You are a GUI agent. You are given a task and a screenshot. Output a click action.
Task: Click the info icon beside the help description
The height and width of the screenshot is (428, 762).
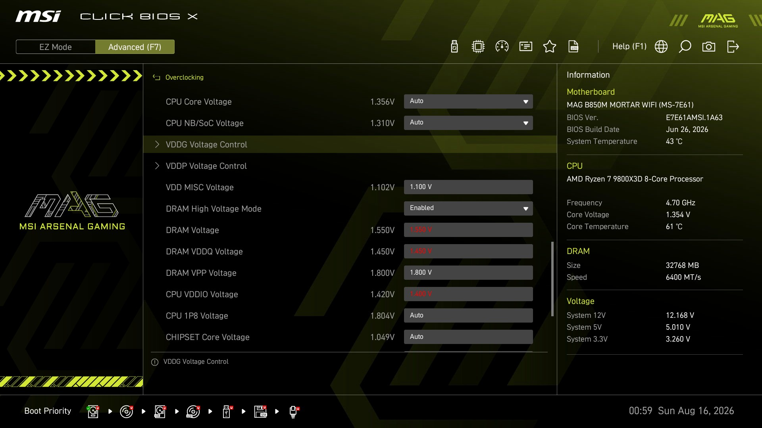click(155, 362)
